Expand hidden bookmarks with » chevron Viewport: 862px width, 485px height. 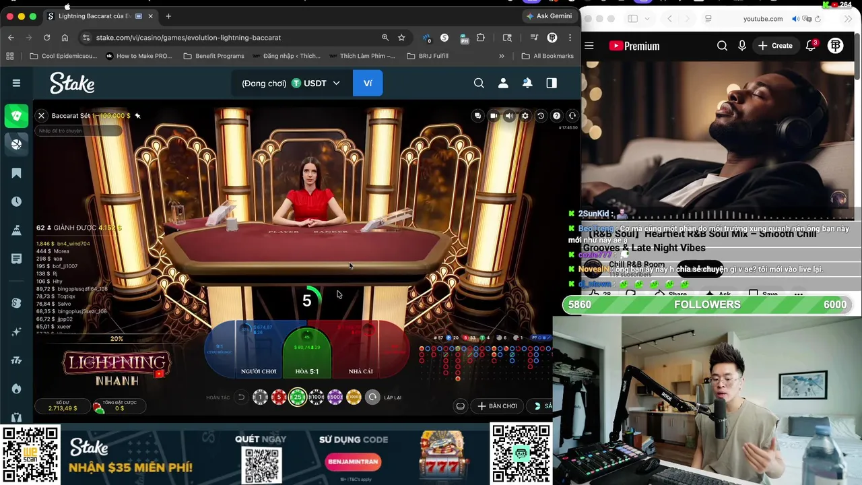(x=502, y=56)
